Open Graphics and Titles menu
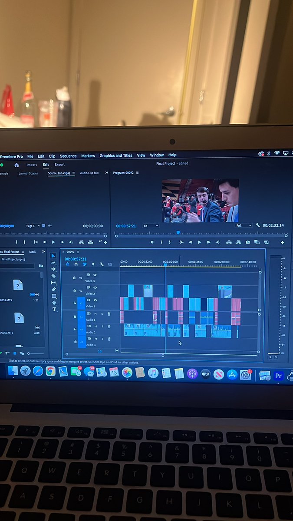 116,155
